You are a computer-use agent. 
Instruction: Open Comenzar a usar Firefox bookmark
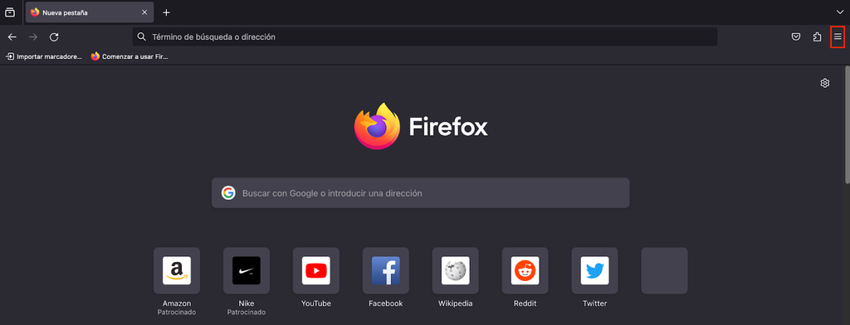[x=129, y=56]
